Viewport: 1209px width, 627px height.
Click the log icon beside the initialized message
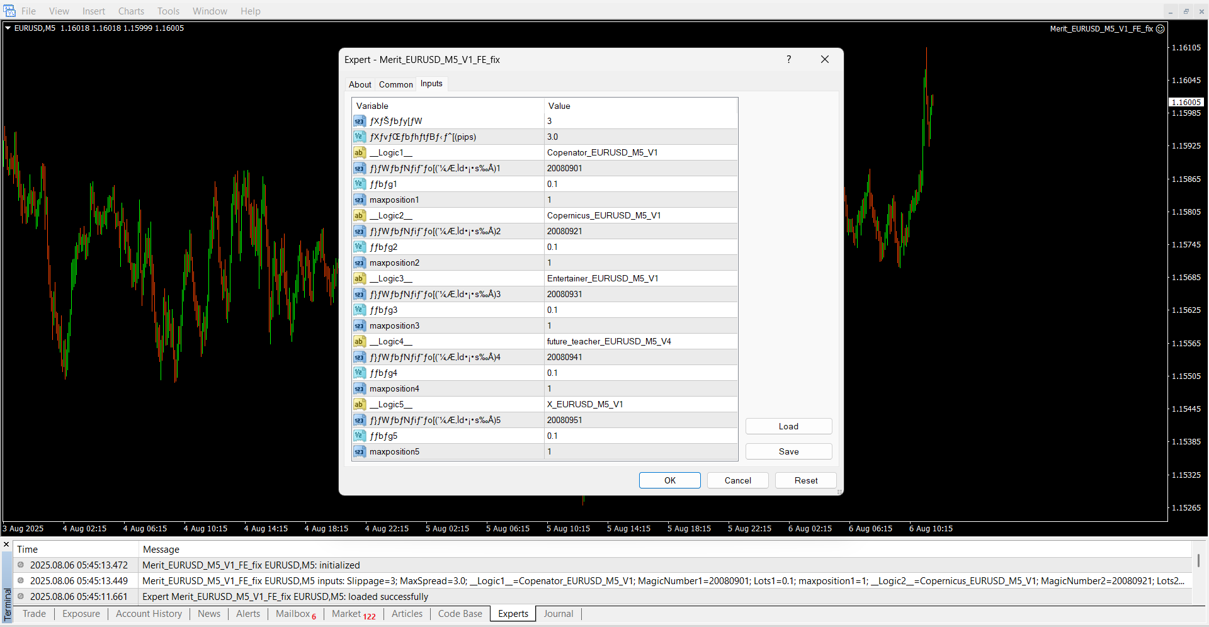pos(21,565)
